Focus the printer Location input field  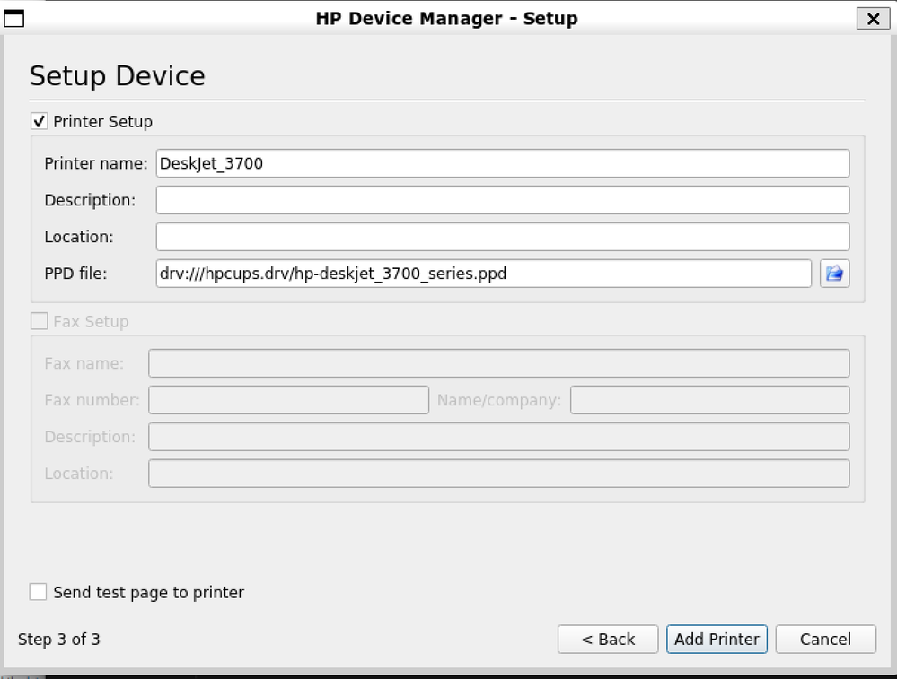[x=502, y=237]
